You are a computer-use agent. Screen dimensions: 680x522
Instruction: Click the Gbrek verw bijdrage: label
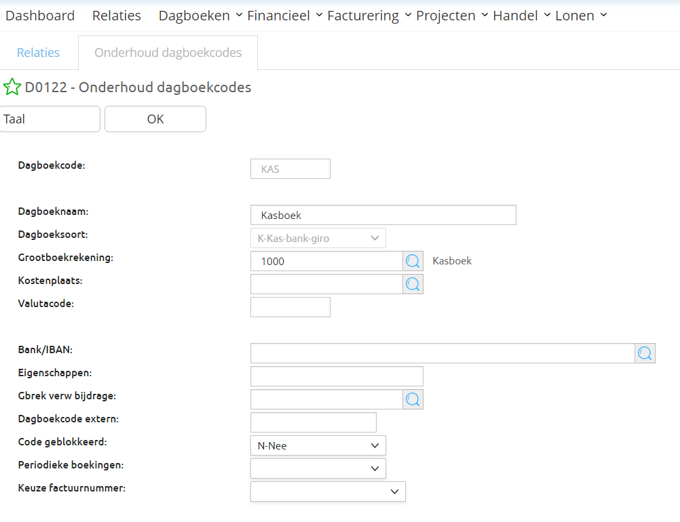click(x=67, y=395)
